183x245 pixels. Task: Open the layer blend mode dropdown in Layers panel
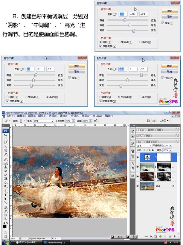coord(144,146)
